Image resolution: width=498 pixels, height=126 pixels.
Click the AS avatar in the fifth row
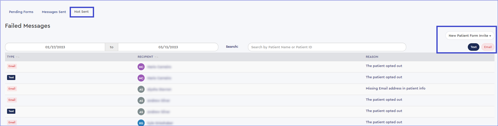click(x=141, y=112)
